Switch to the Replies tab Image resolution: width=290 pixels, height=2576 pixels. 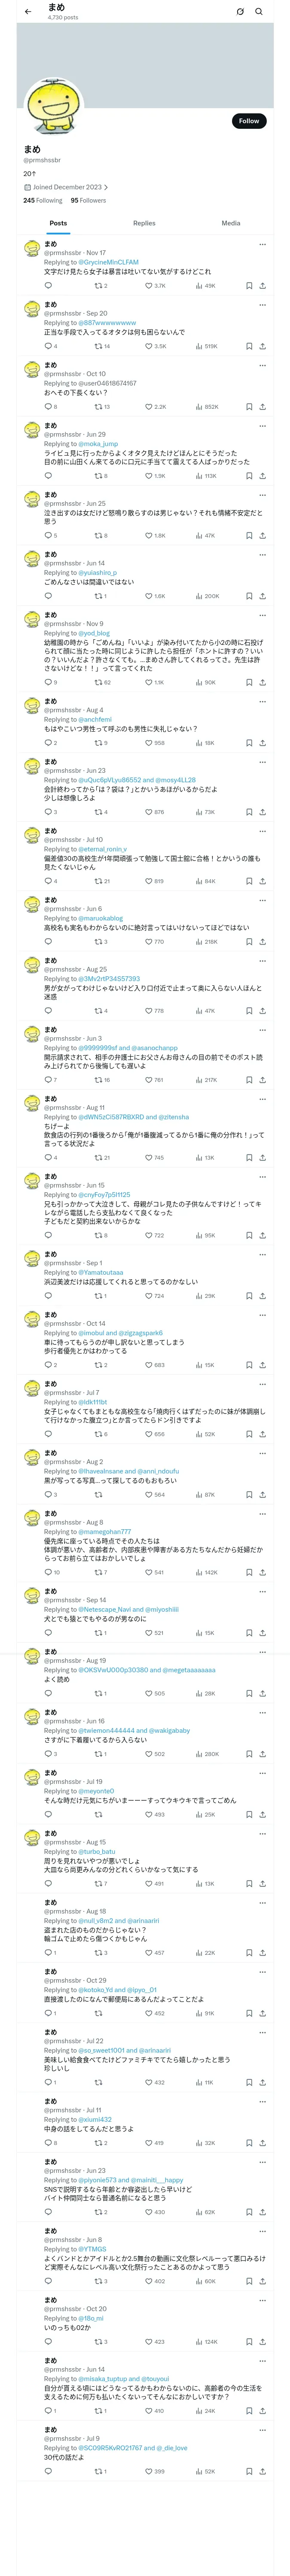(x=144, y=223)
